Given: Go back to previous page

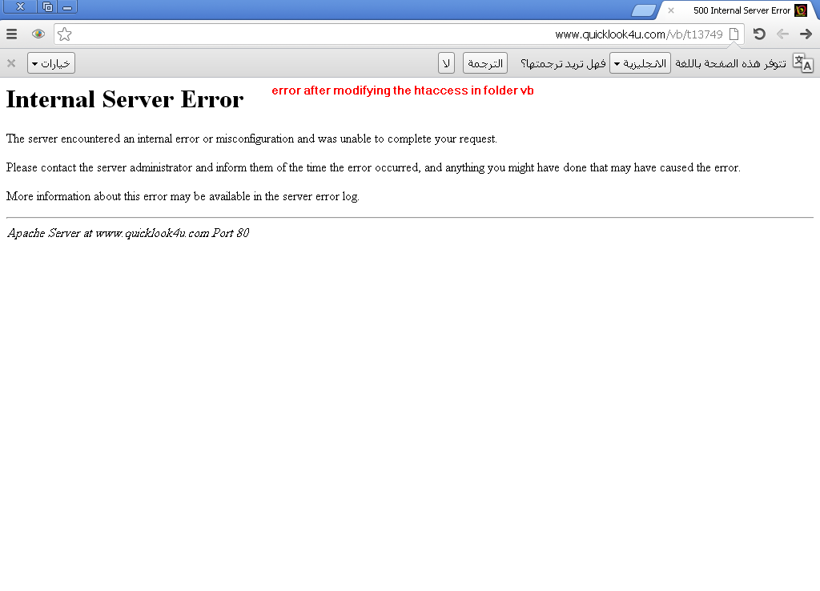Looking at the screenshot, I should [x=782, y=34].
